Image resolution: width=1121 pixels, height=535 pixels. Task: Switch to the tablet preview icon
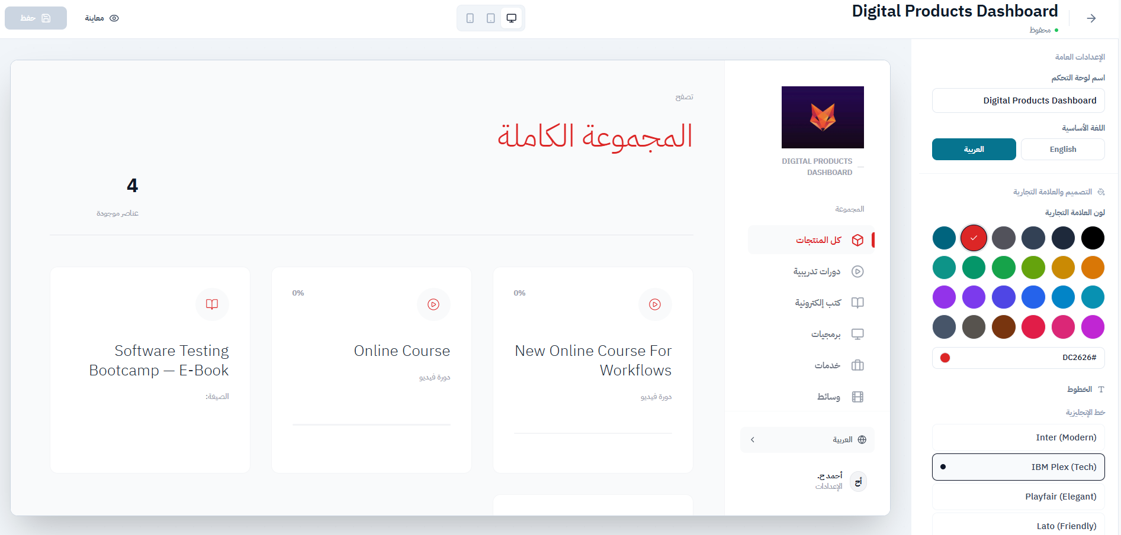[491, 18]
